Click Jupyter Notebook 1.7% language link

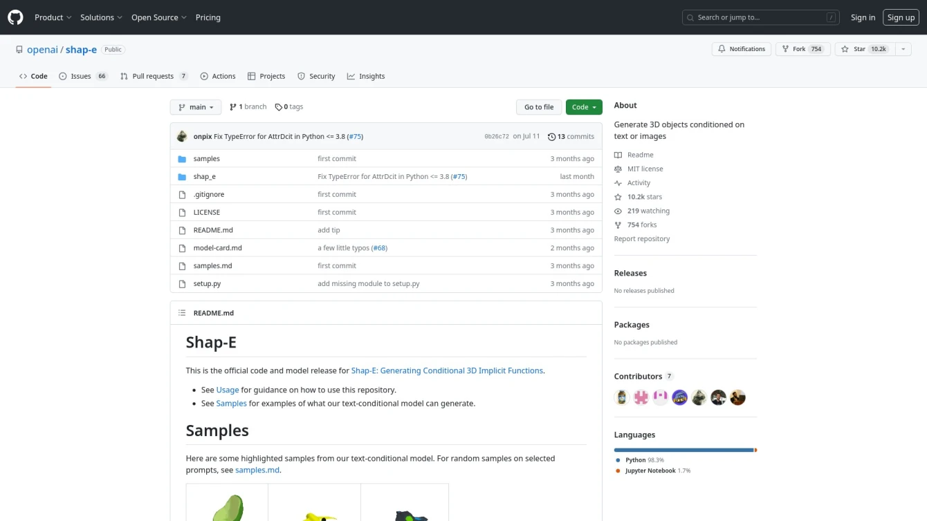click(653, 471)
